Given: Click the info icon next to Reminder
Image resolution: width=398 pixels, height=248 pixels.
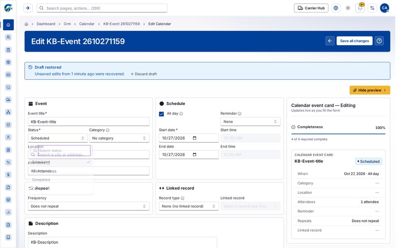Looking at the screenshot, I should pos(239,114).
